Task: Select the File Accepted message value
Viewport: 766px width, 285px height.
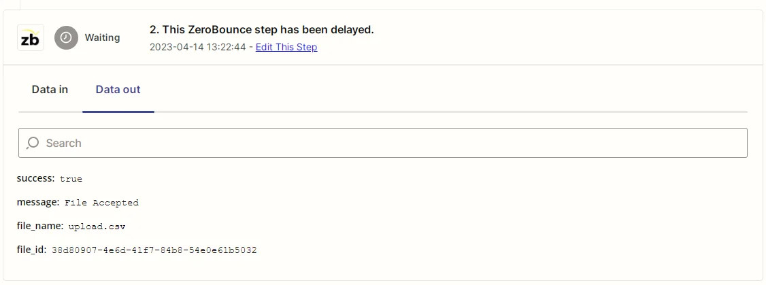Action: point(101,203)
